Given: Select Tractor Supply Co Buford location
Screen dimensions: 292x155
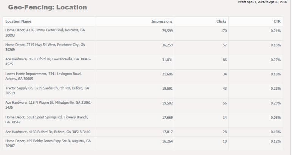Looking at the screenshot, I should coord(47,91).
